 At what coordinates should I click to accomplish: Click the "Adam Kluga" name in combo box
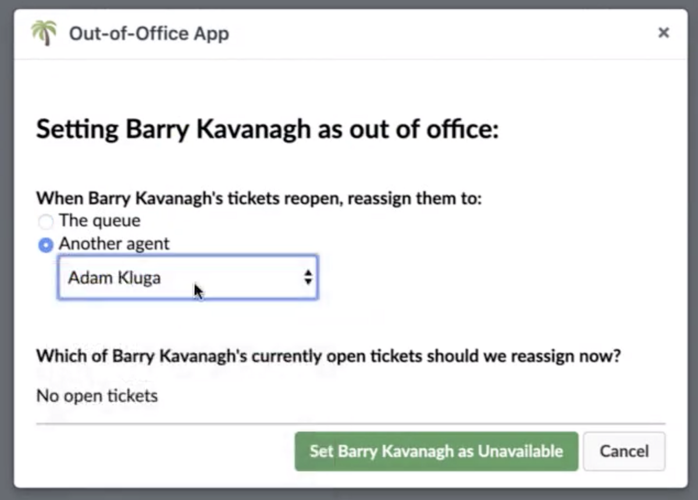[x=114, y=278]
